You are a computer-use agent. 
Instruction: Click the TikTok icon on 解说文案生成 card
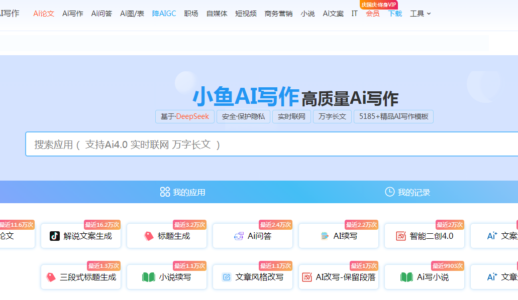(54, 236)
